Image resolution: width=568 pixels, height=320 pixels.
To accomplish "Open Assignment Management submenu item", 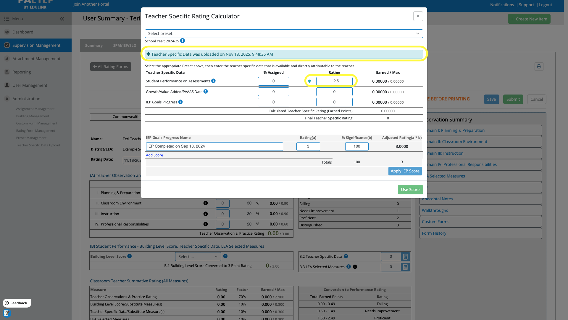I will coord(35,109).
